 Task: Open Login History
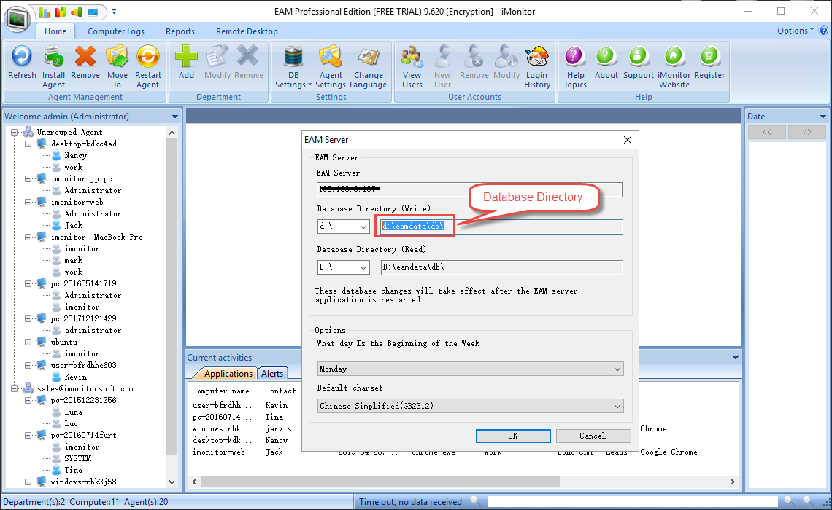(537, 56)
